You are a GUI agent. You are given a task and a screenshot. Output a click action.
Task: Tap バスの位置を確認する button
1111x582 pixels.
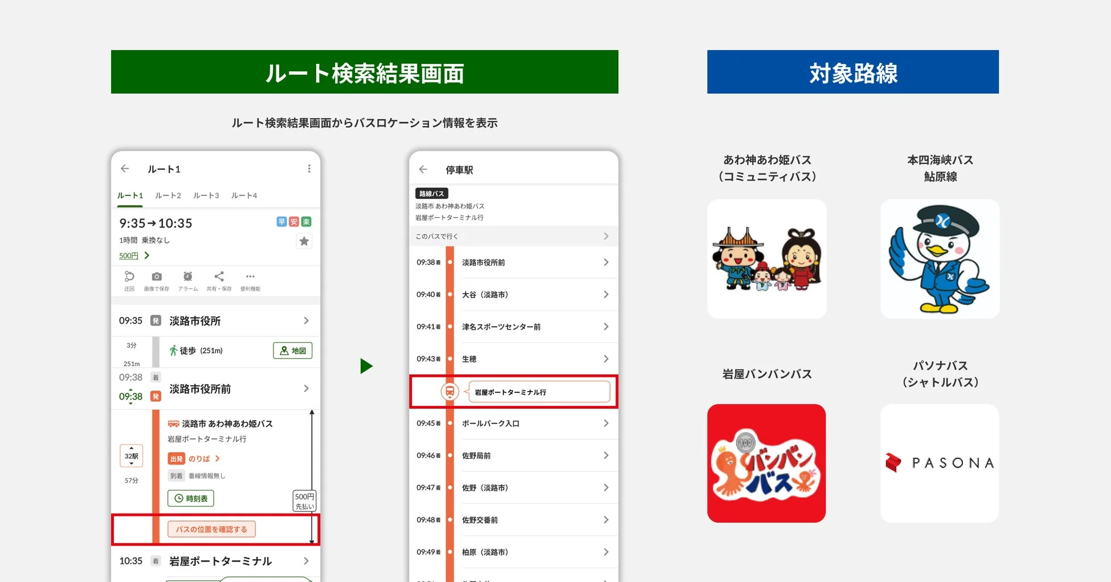(x=211, y=529)
